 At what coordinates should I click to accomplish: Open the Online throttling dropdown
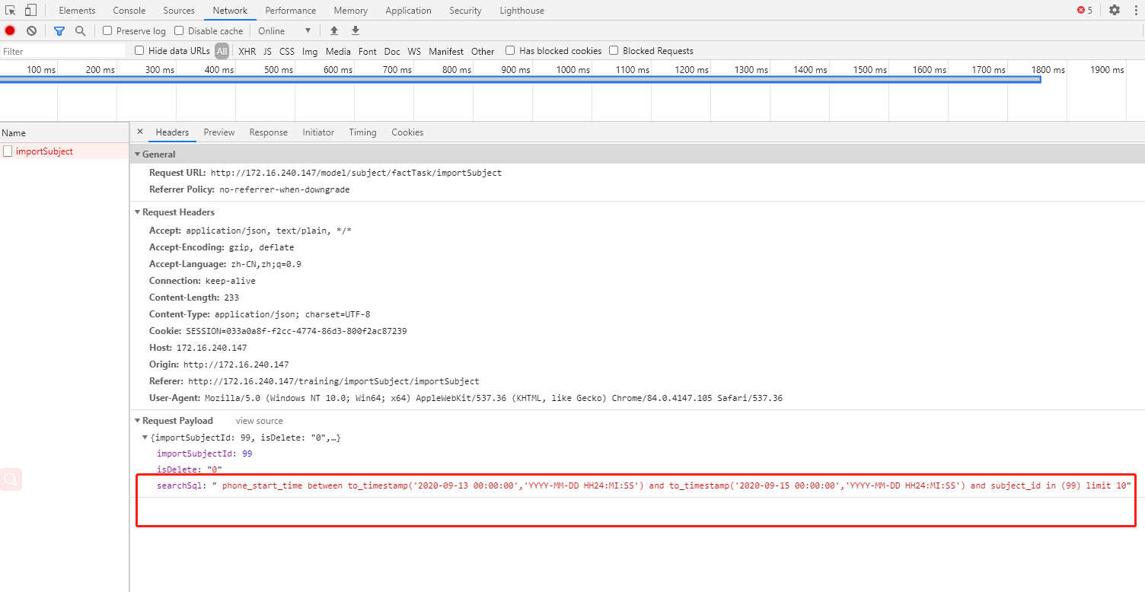pyautogui.click(x=285, y=31)
